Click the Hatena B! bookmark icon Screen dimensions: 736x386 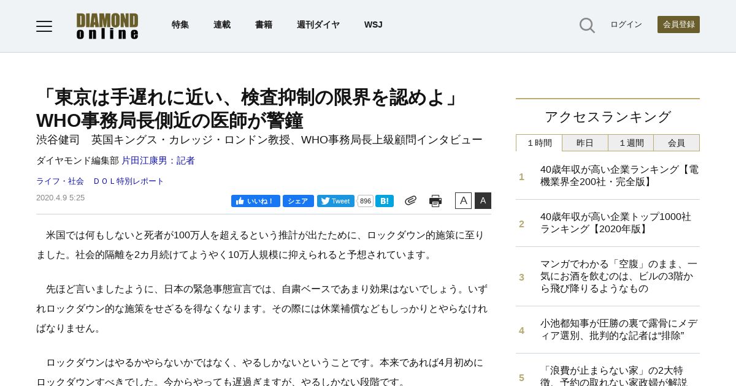point(385,201)
